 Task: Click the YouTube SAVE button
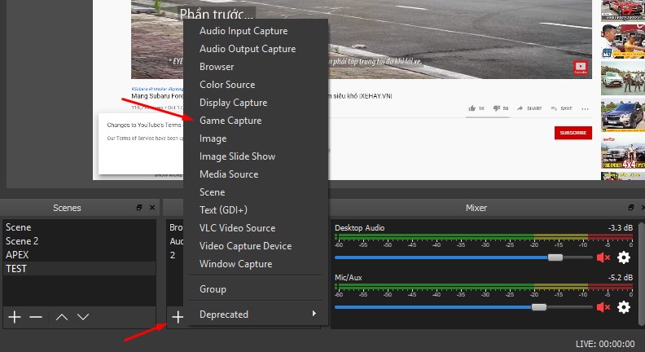[x=561, y=108]
